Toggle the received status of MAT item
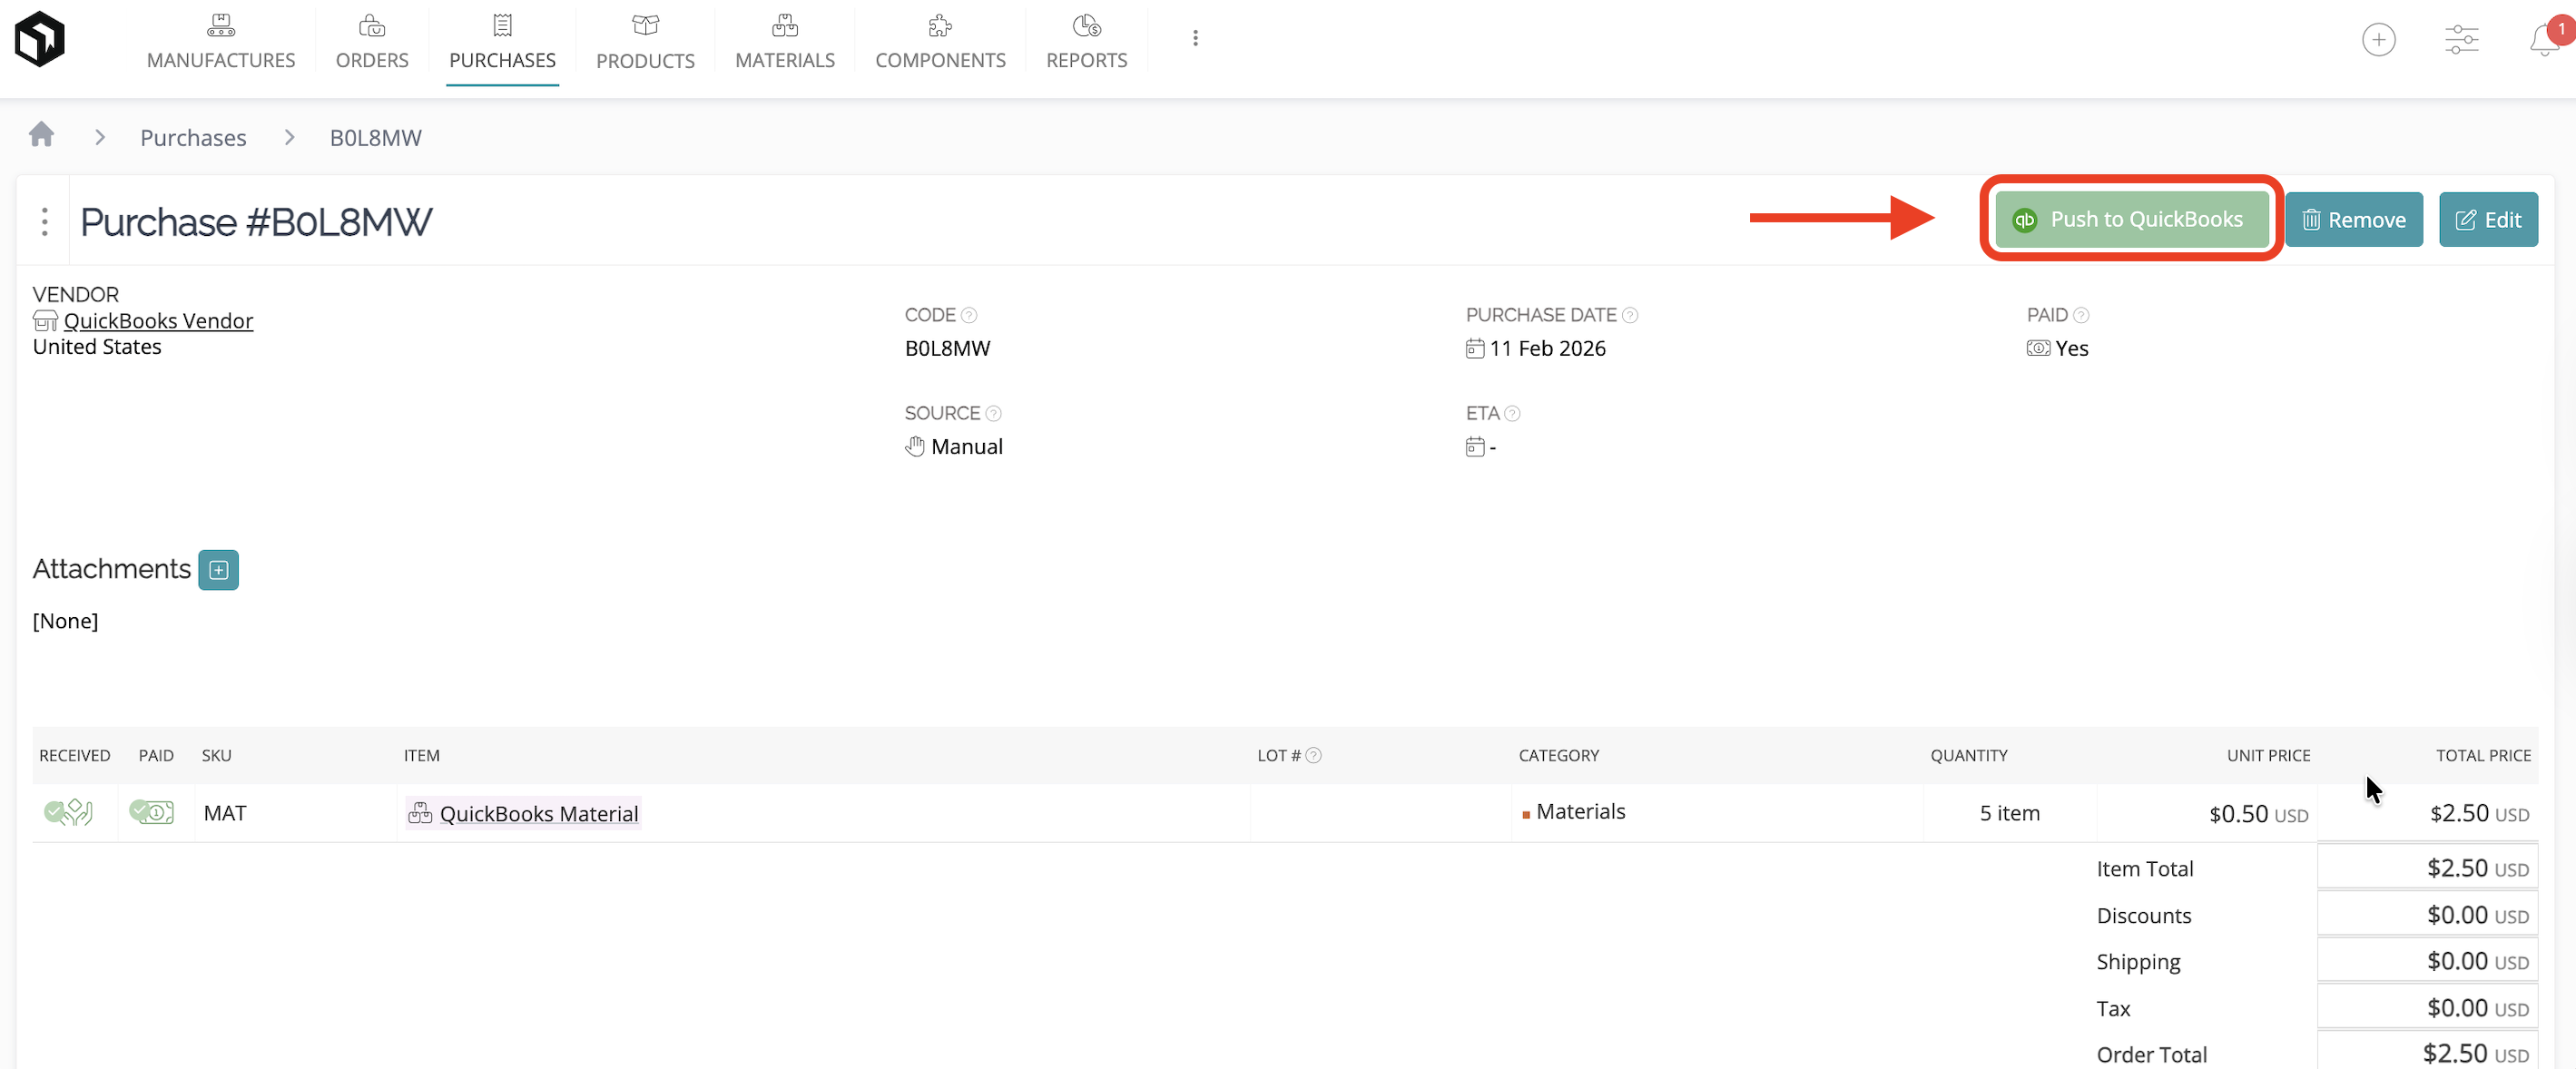 [68, 812]
